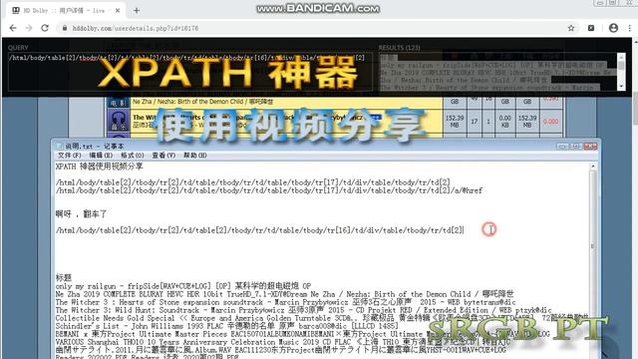This screenshot has width=638, height=359.
Task: Click the browser page vertical scrollbar
Action: coord(635,199)
